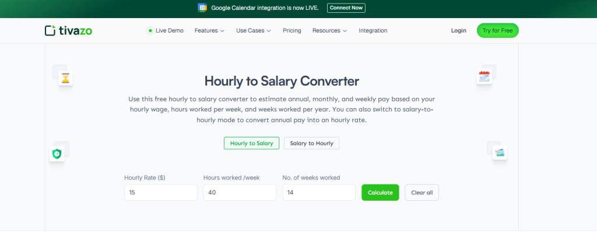This screenshot has width=597, height=241.
Task: Click the 'Hours worked /week' label
Action: tap(231, 178)
